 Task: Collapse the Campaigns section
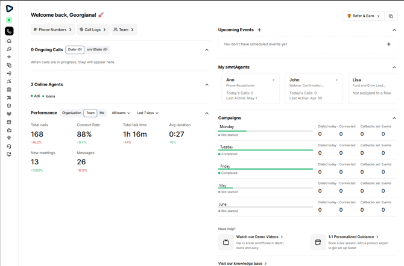[x=394, y=118]
